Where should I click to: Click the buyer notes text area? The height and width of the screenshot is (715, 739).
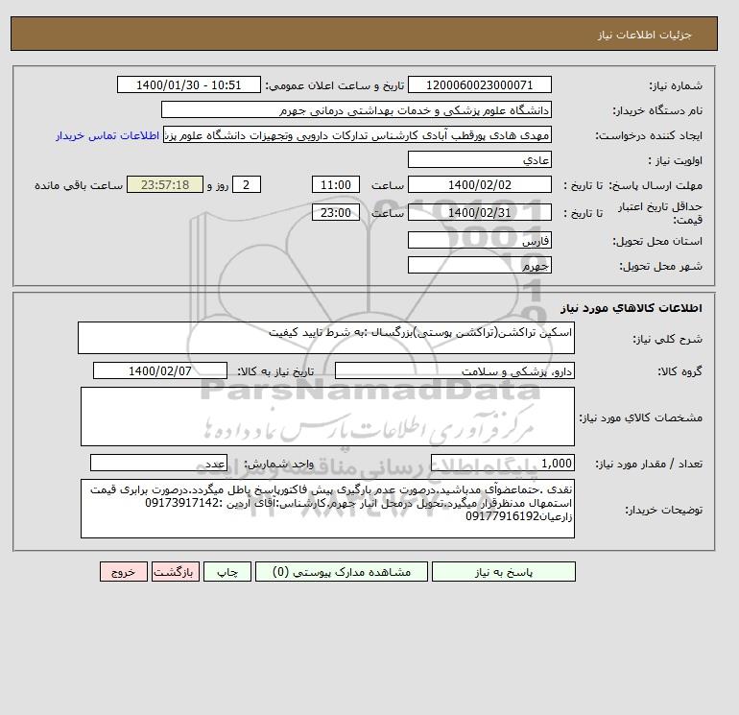[x=327, y=509]
